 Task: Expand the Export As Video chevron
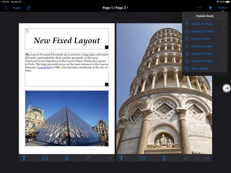[x=224, y=61]
